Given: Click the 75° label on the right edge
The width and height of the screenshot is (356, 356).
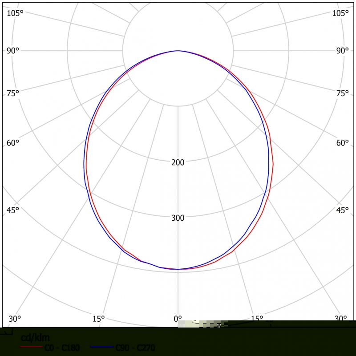Looking at the screenshot, I should coord(342,93).
